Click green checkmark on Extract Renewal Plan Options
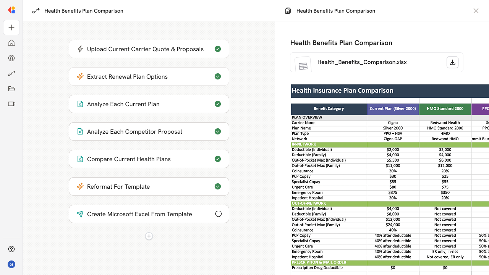The width and height of the screenshot is (489, 275). point(218,76)
